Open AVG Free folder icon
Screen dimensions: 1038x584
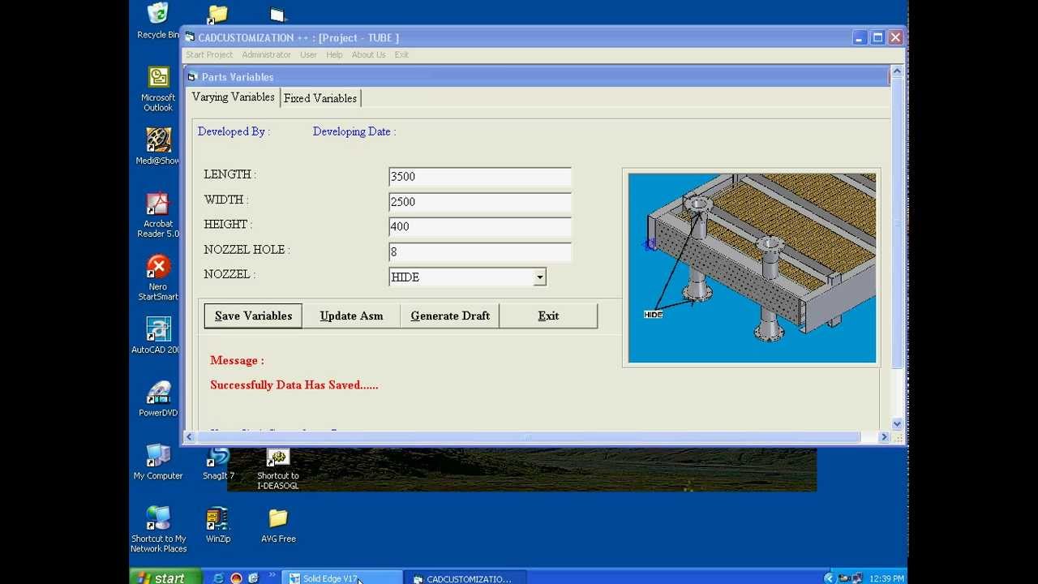pos(278,519)
